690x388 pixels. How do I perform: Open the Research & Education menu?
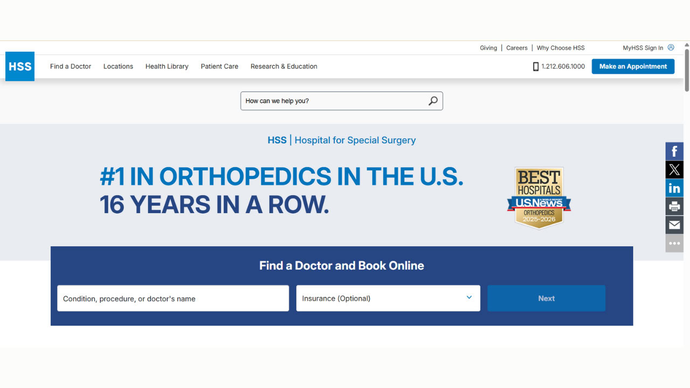click(x=284, y=66)
